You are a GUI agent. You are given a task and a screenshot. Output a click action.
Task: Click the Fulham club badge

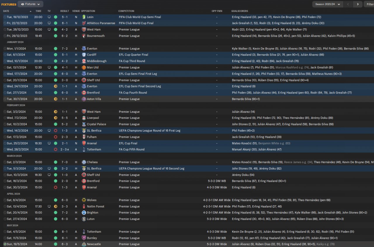pos(84,137)
